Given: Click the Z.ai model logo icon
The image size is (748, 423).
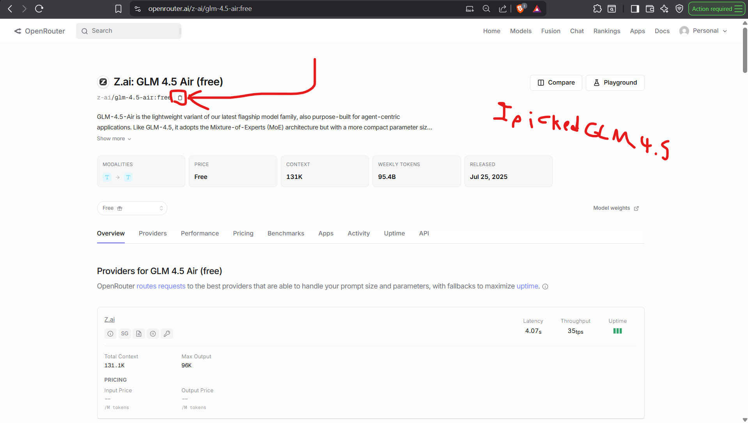Looking at the screenshot, I should (103, 82).
